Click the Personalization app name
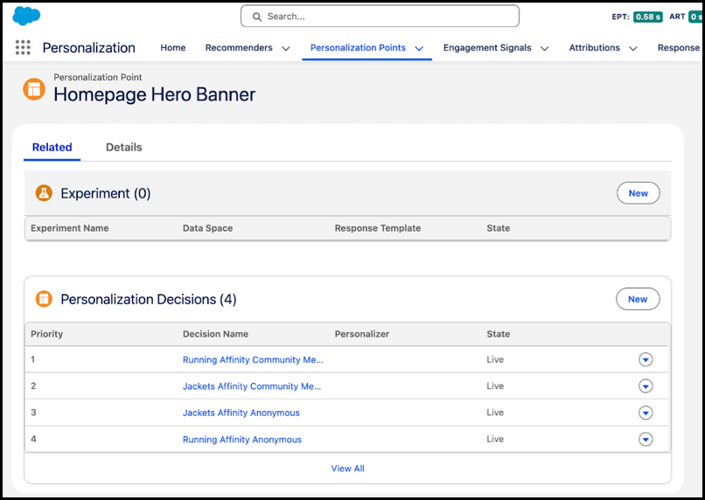Image resolution: width=705 pixels, height=500 pixels. coord(89,47)
